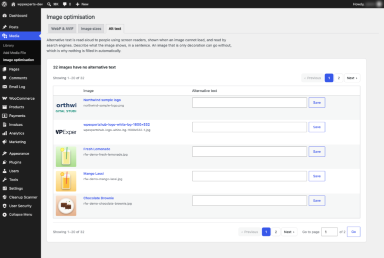Click the Users person icon
The width and height of the screenshot is (384, 258).
coord(4,171)
